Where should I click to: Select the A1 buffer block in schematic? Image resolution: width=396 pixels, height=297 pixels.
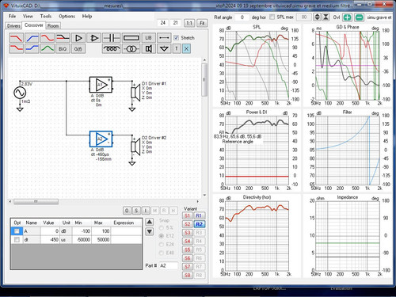tap(101, 85)
